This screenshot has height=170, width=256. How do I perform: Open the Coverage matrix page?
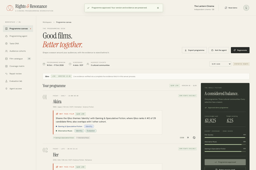18,66
